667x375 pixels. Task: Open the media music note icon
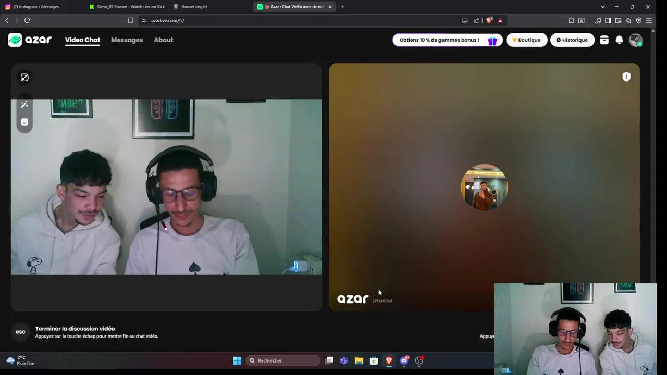pos(598,20)
